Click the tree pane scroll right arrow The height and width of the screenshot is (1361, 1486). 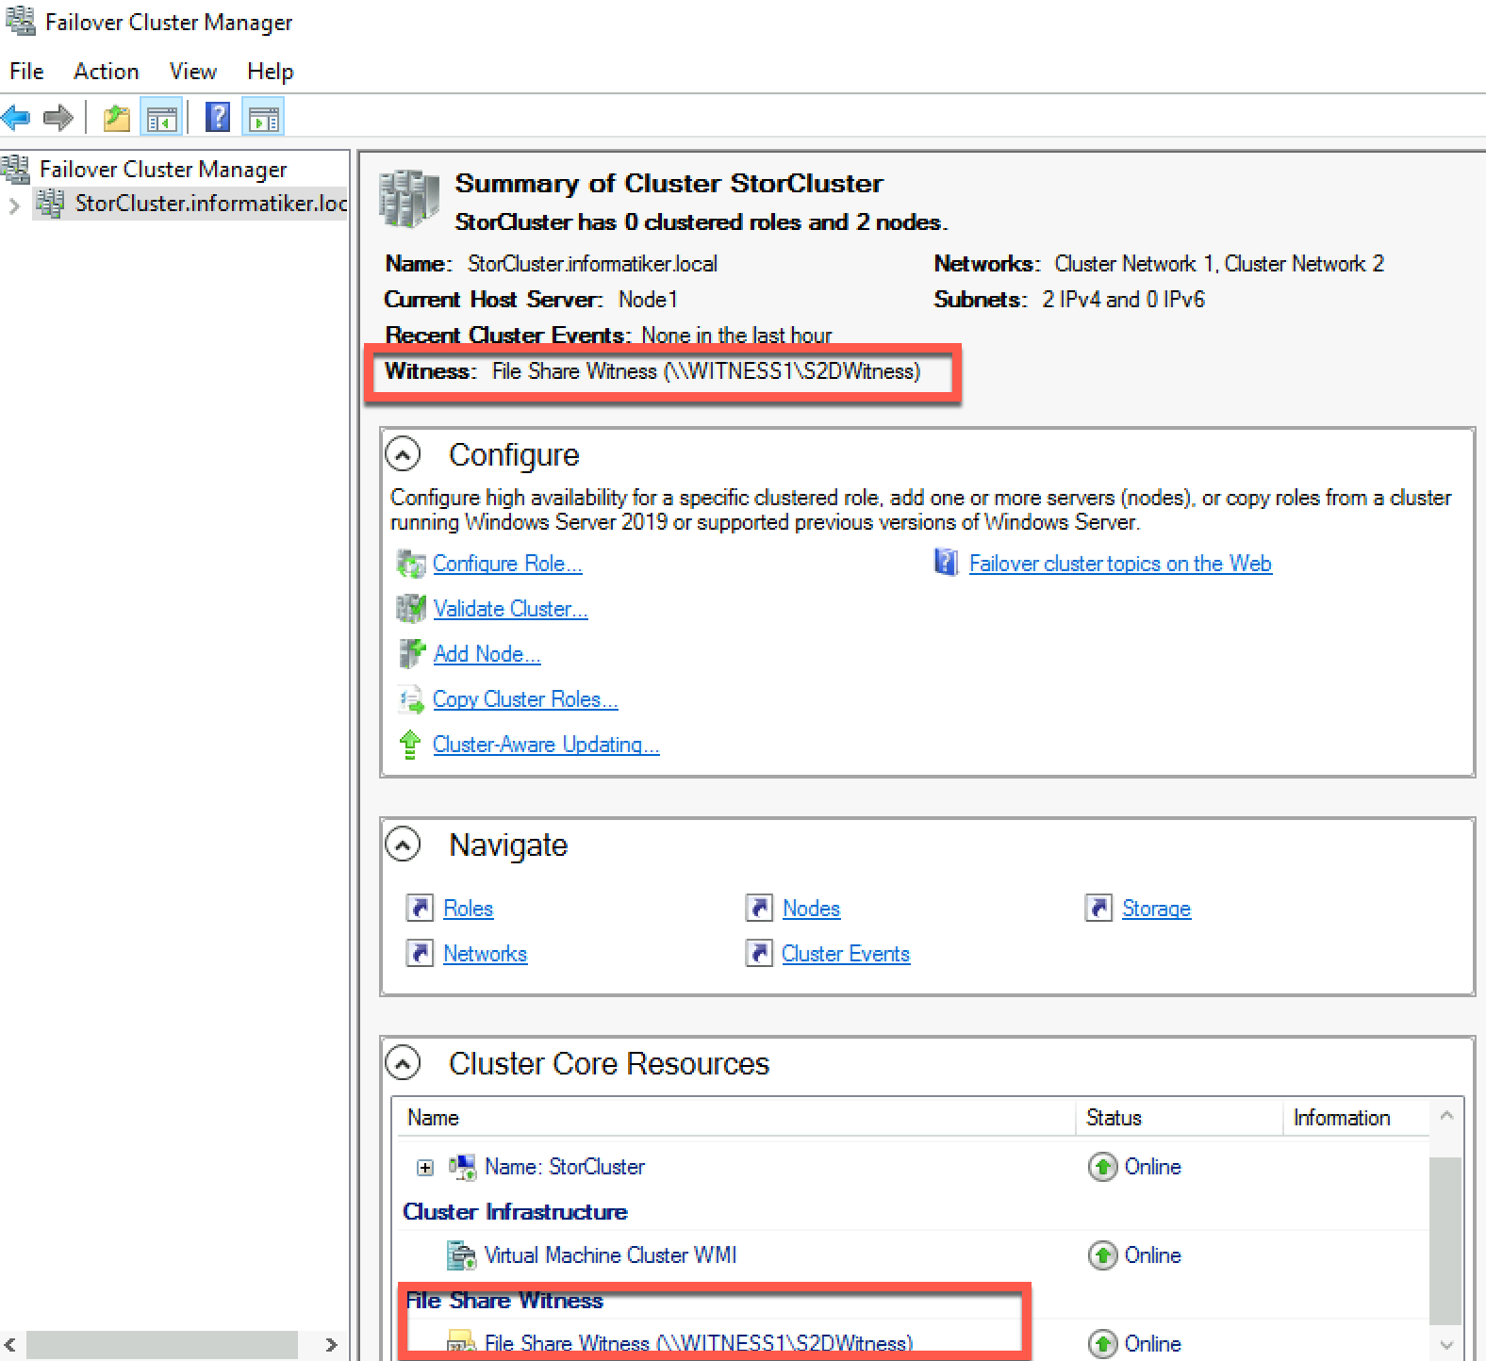tap(331, 1344)
